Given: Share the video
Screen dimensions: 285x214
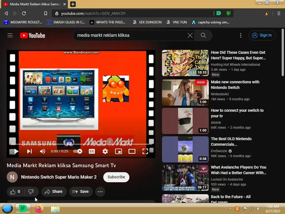Looking at the screenshot, I should pos(54,192).
